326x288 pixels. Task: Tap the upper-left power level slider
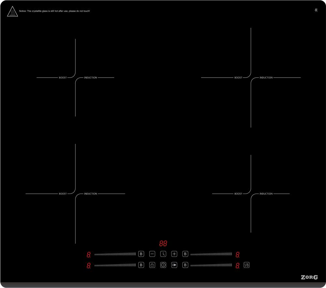[115, 254]
